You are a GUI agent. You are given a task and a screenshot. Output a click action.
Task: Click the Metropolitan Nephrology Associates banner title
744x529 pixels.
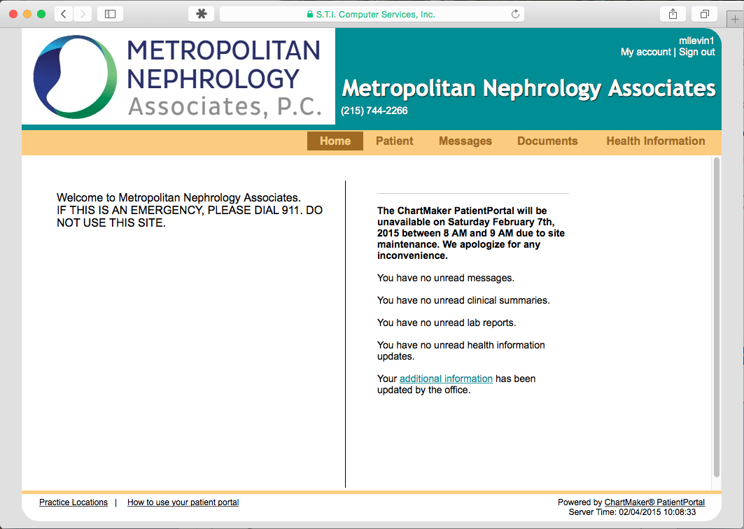pyautogui.click(x=528, y=88)
